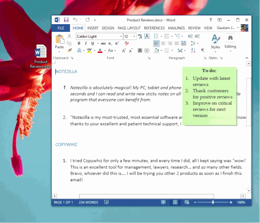The image size is (260, 223).
Task: Click the Increase Indent icon
Action: [x=197, y=36]
